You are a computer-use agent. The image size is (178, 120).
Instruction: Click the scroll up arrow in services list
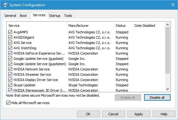pyautogui.click(x=167, y=25)
